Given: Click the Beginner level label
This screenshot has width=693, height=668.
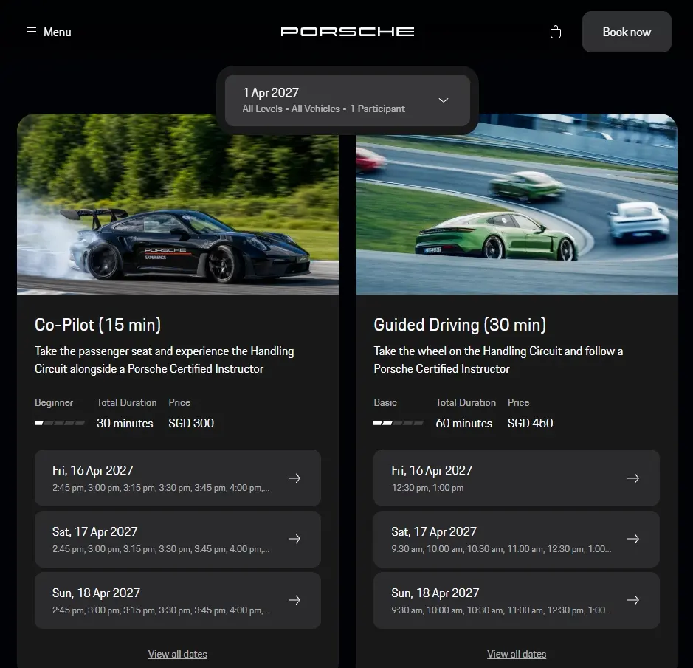Looking at the screenshot, I should point(54,402).
